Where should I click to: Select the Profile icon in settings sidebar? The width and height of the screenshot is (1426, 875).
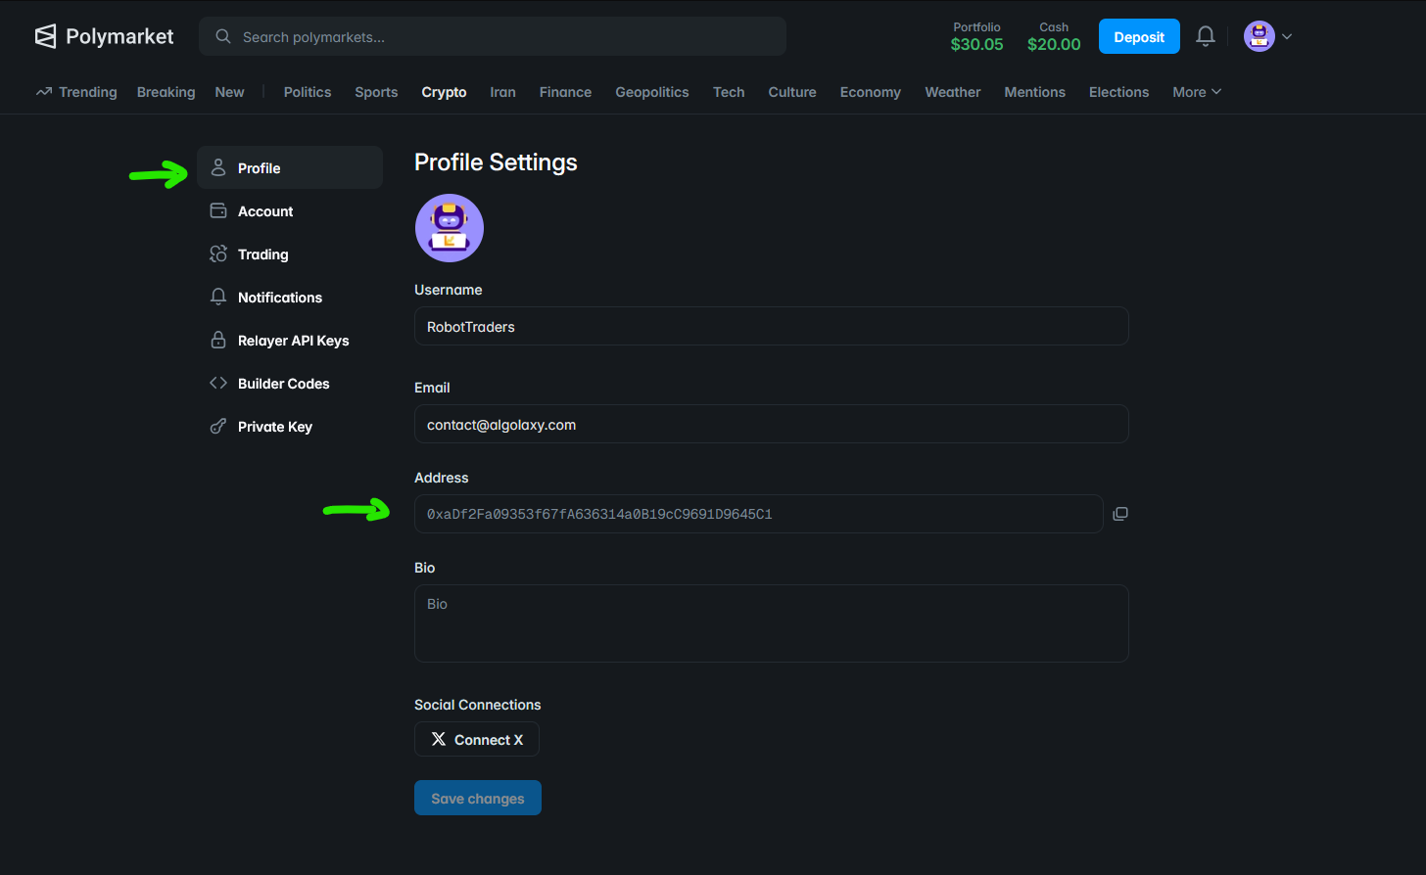[x=217, y=166]
